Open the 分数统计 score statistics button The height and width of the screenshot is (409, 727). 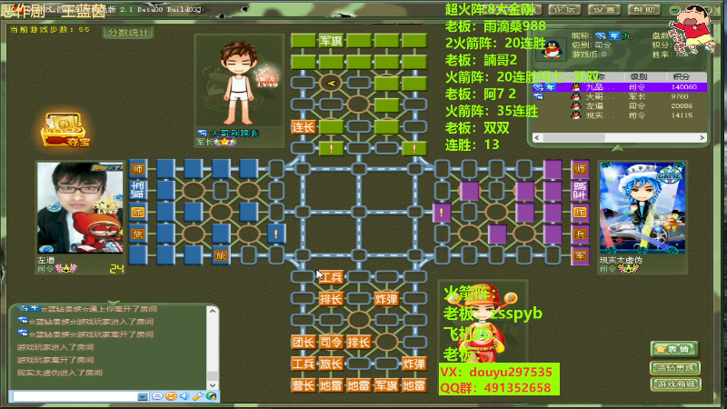(x=128, y=33)
